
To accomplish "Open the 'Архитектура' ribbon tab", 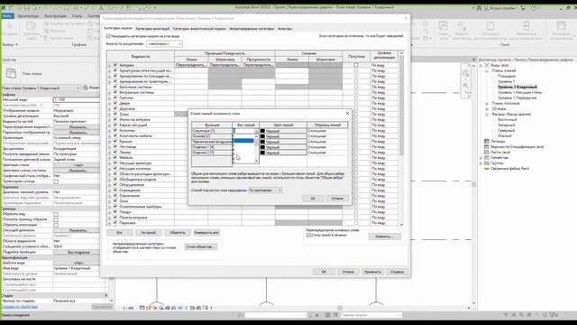I will pyautogui.click(x=28, y=16).
